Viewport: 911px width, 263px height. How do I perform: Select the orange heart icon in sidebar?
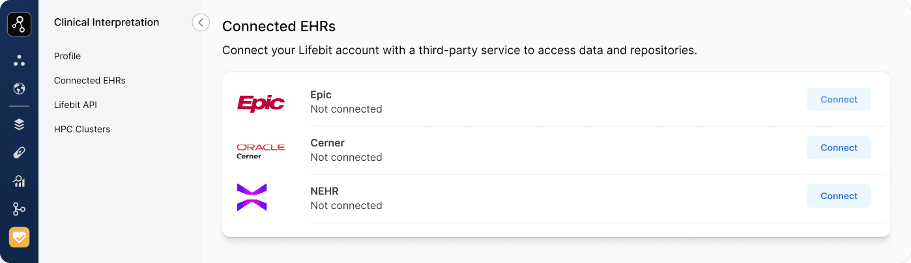[19, 237]
